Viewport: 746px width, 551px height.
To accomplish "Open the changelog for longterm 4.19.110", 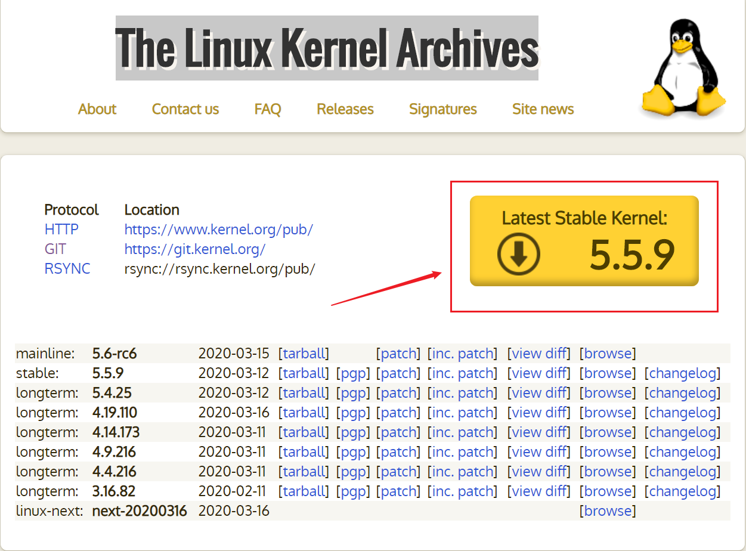I will (x=683, y=413).
